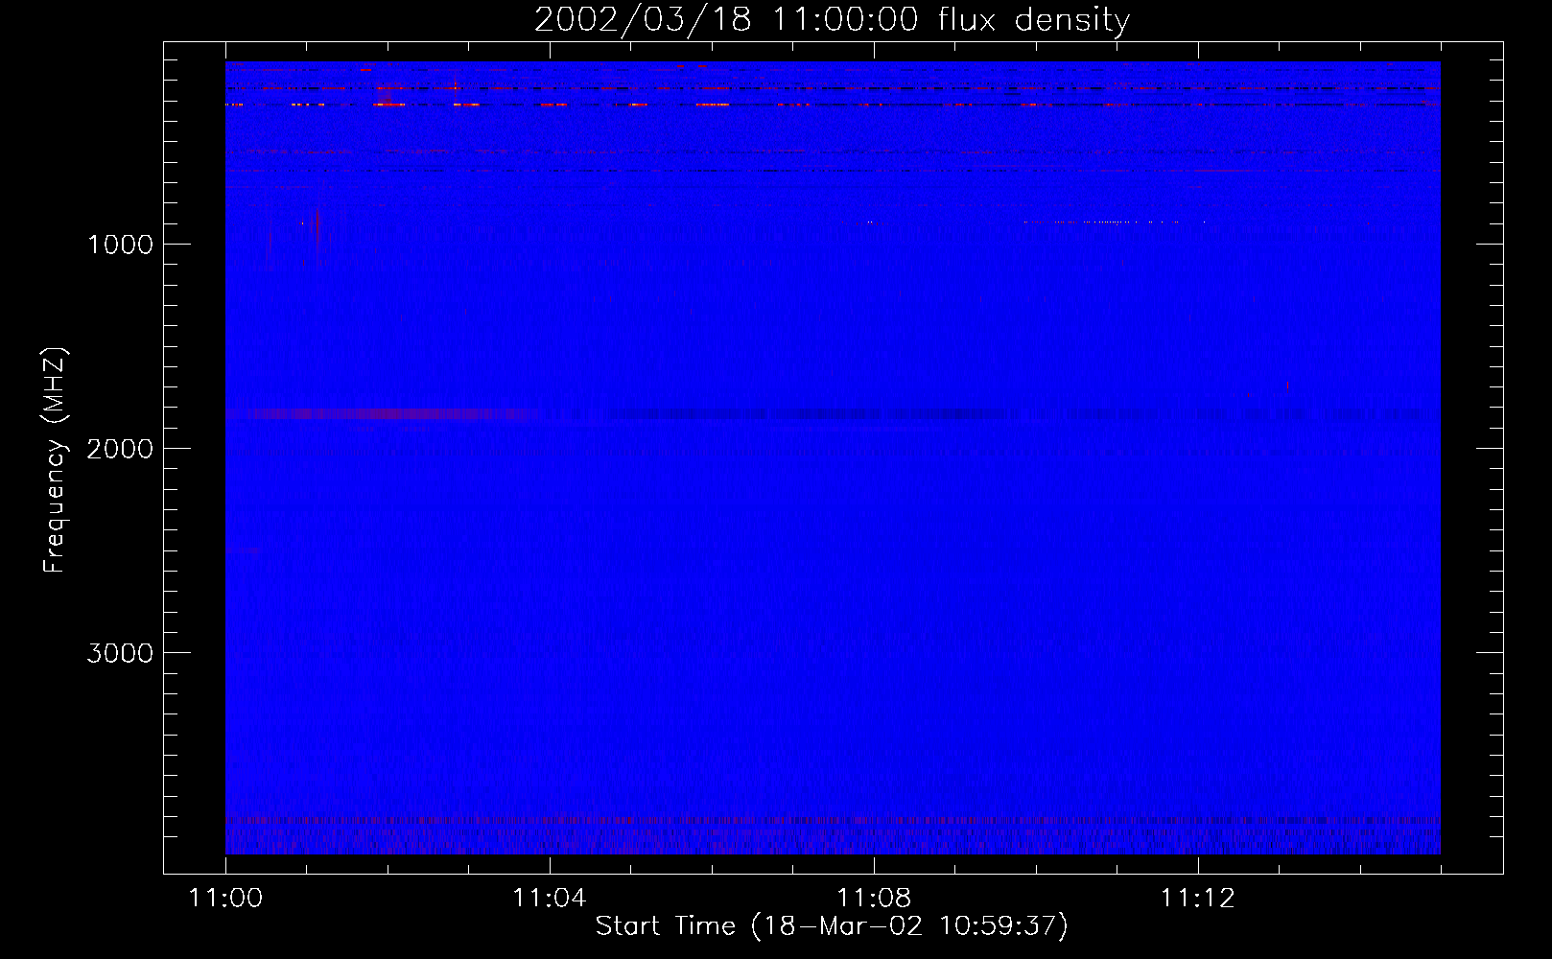
Task: Click the 11:00 time tick label
Action: click(225, 899)
